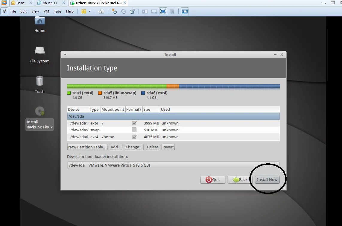Select the /dev/sda5 swap partition row
Screen dimensions: 342x226
click(174, 130)
